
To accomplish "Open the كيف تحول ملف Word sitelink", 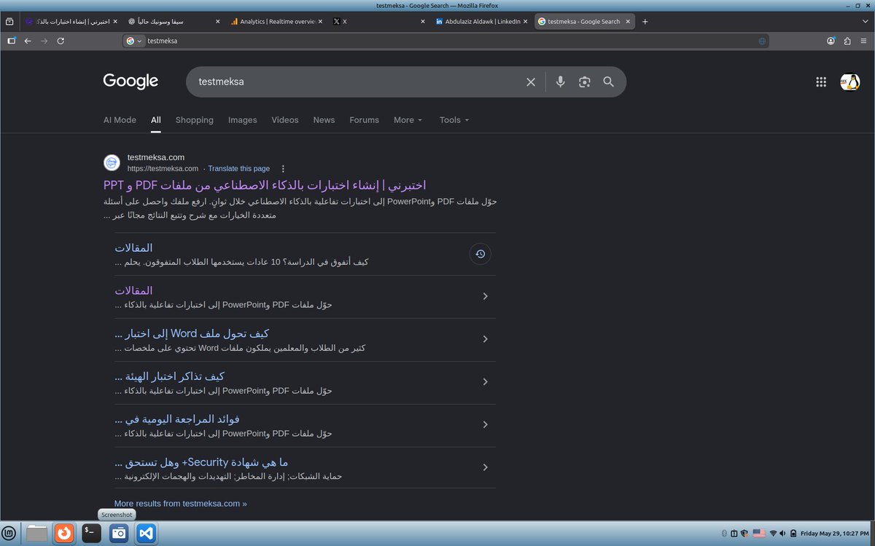I will tap(192, 333).
